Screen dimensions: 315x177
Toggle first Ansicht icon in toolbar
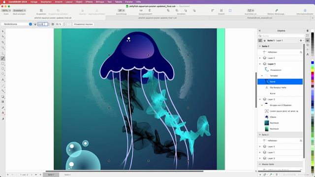tap(213, 10)
